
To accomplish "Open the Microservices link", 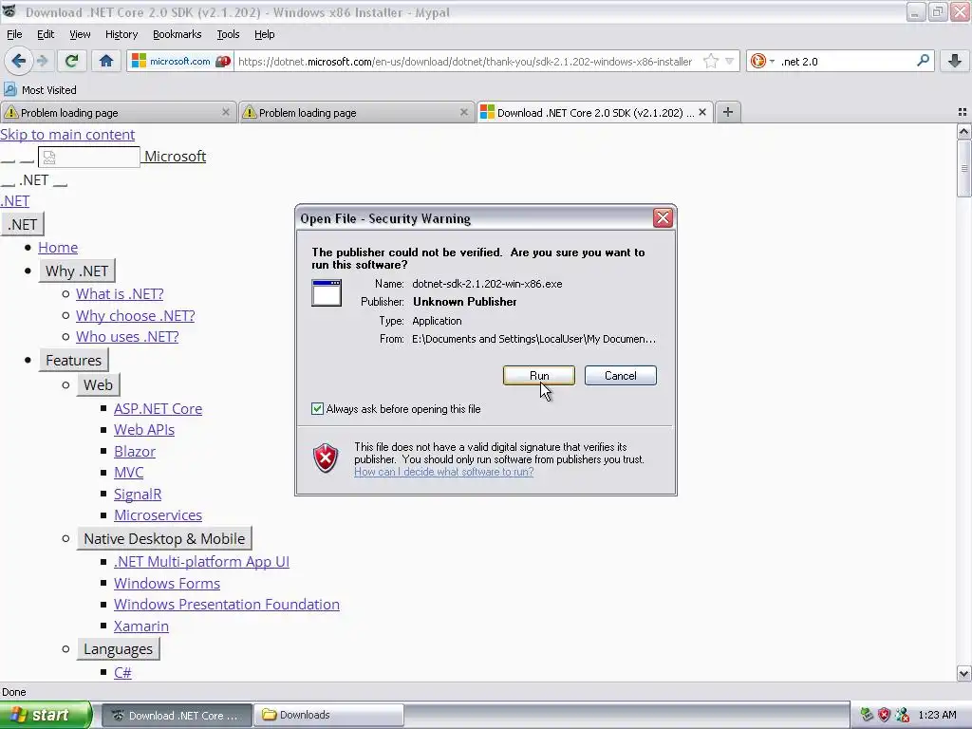I will click(x=158, y=515).
